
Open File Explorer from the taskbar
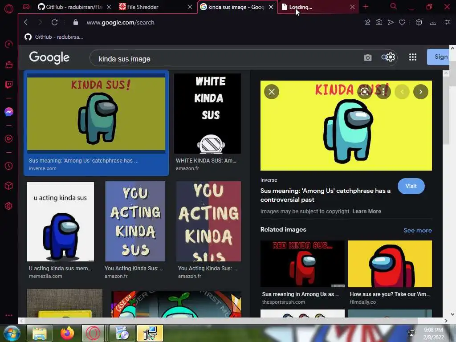40,333
